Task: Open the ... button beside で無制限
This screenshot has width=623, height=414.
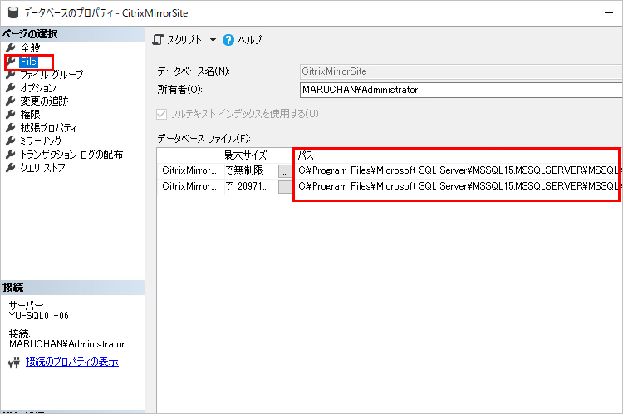Action: (285, 171)
